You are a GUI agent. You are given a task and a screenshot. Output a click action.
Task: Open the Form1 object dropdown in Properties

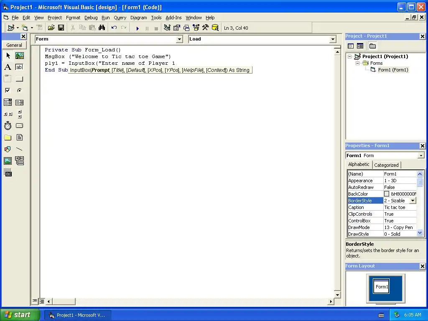click(x=421, y=155)
